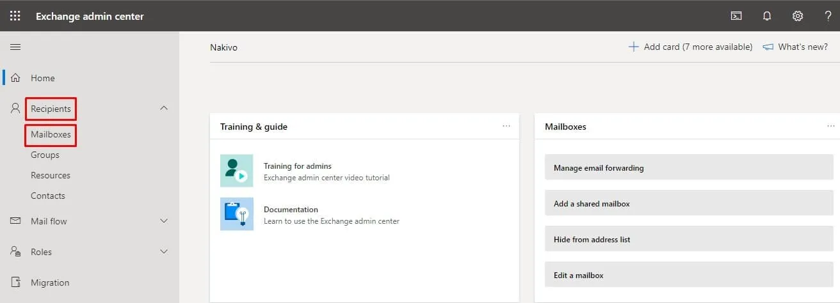Open Training & guide card options menu
Image resolution: width=840 pixels, height=303 pixels.
point(506,126)
